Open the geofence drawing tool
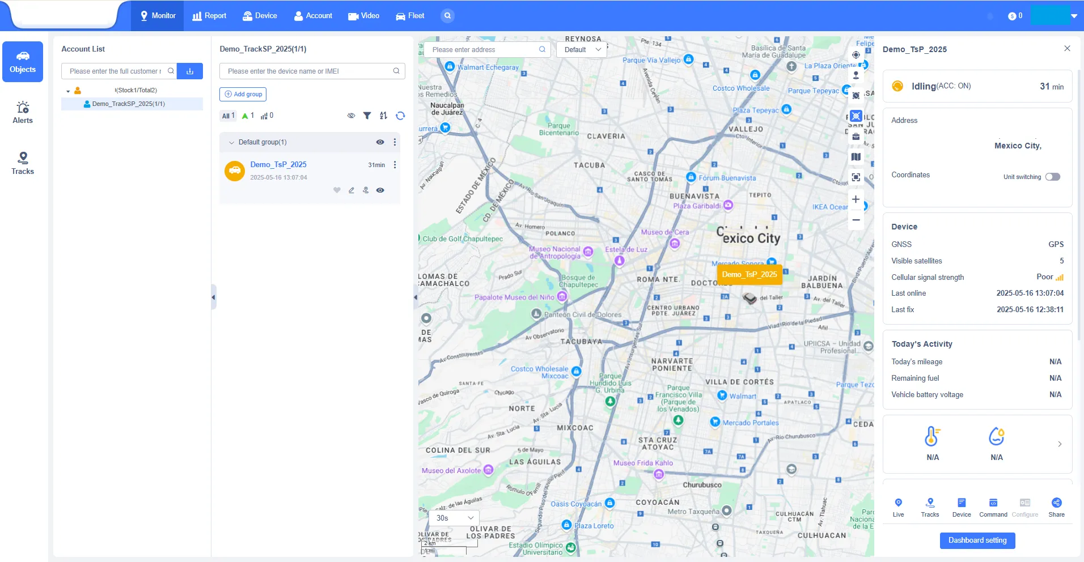Viewport: 1084px width, 562px height. (856, 95)
